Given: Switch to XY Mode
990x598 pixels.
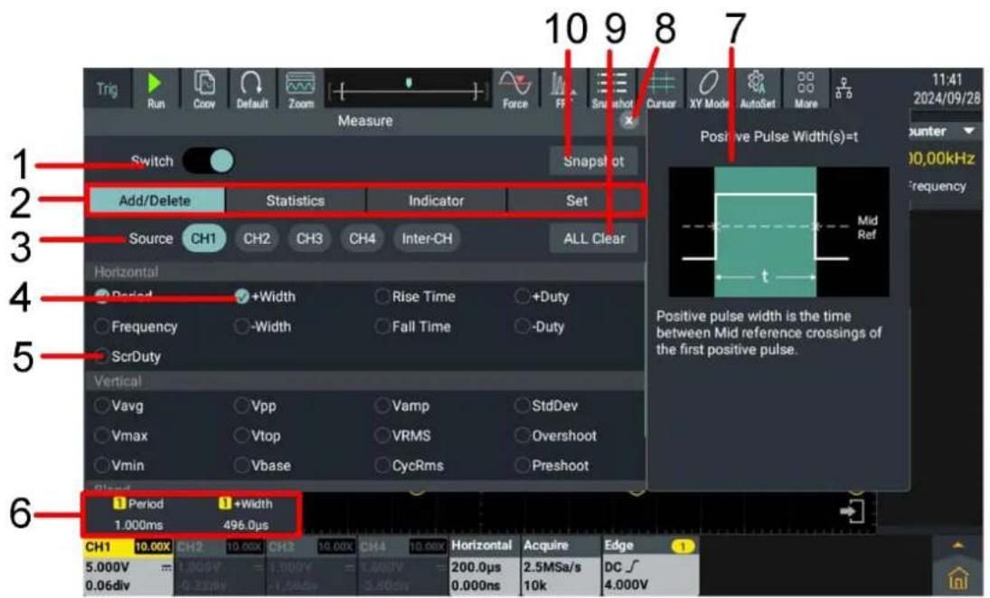Looking at the screenshot, I should pos(709,89).
